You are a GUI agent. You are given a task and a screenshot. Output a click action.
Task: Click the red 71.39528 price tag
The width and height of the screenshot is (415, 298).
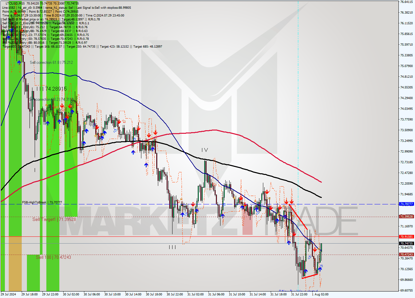pos(407,216)
